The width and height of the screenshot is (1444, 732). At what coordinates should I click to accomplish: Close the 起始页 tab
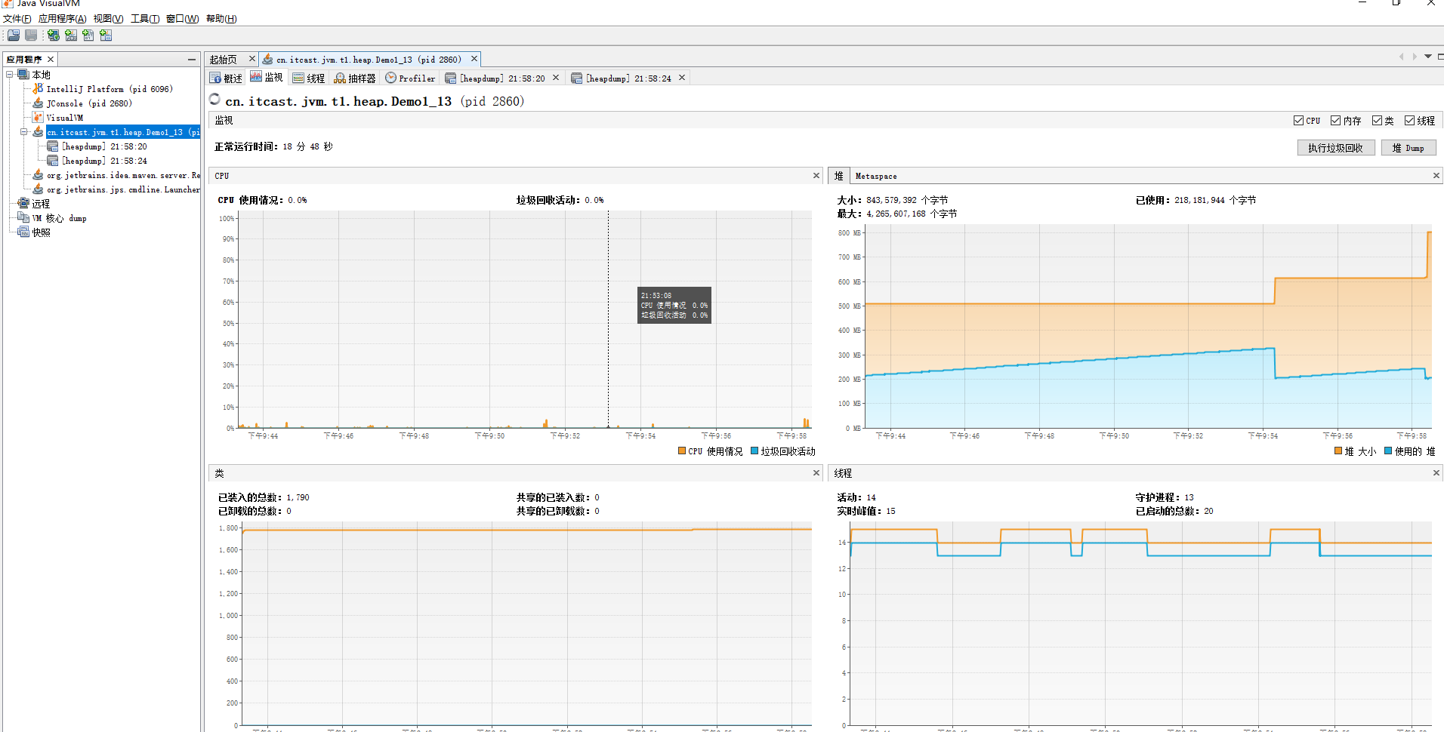click(252, 59)
